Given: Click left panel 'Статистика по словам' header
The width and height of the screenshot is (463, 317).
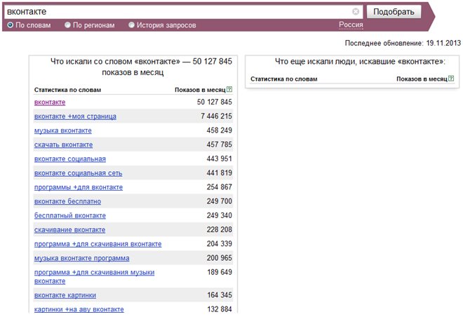Looking at the screenshot, I should (67, 90).
